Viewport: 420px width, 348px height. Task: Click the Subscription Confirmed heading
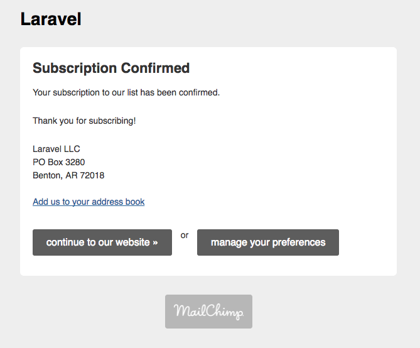[x=111, y=68]
